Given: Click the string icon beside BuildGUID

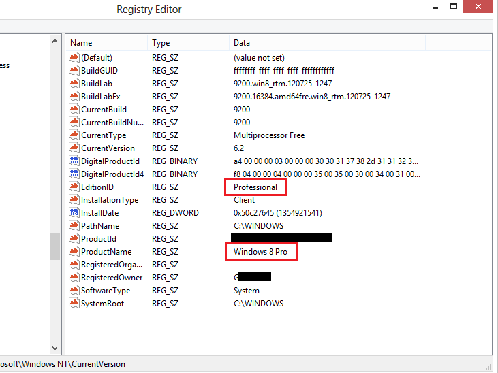Looking at the screenshot, I should point(74,71).
